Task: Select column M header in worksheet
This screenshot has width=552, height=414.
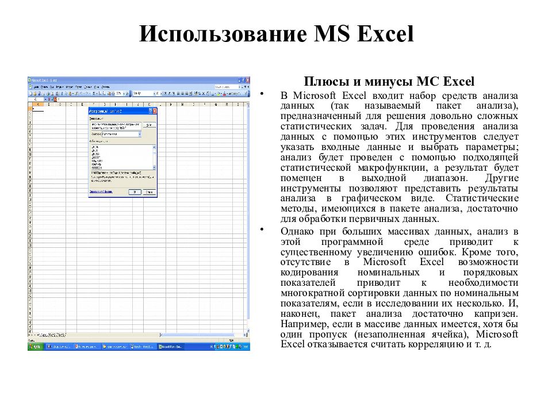Action: pos(171,104)
